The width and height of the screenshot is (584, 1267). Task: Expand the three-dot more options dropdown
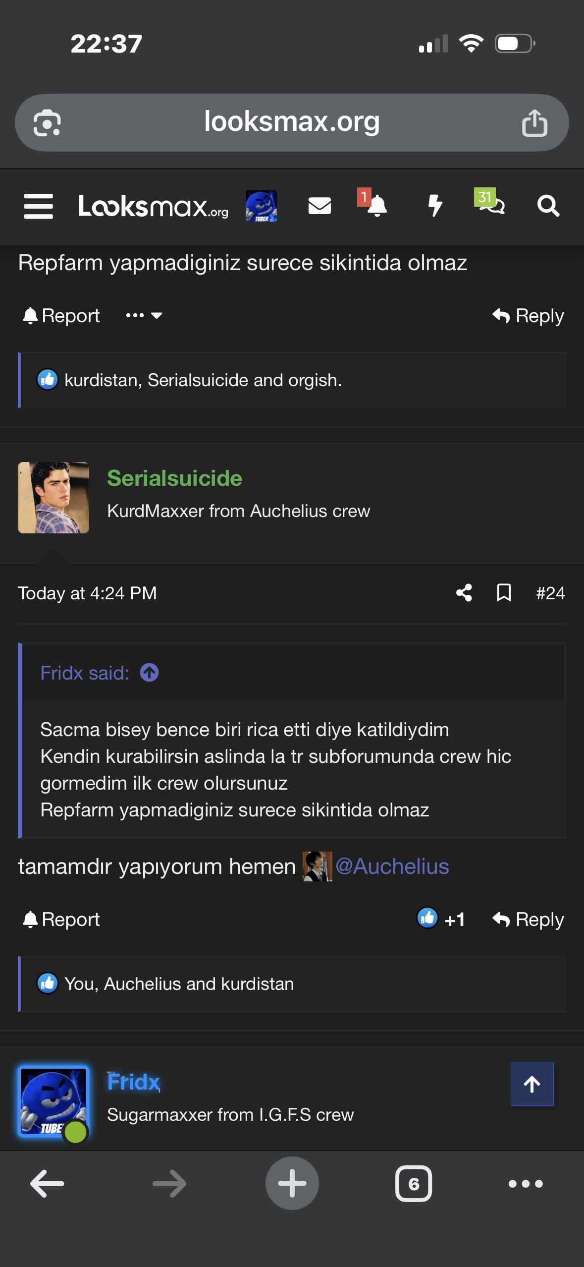coord(144,316)
